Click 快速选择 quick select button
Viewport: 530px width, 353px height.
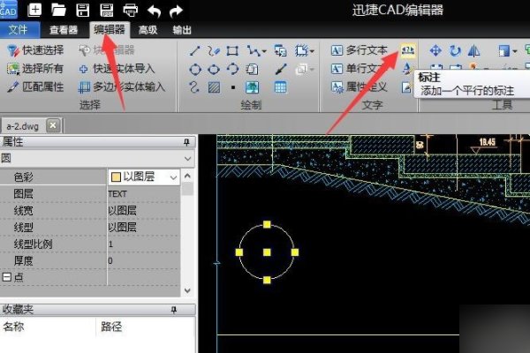tap(35, 50)
